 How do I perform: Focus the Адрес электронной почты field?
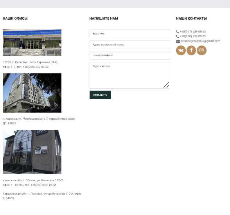(x=130, y=45)
